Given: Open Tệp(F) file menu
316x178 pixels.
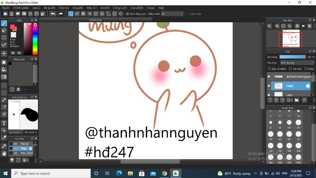Looking at the screenshot, I should [6, 8].
